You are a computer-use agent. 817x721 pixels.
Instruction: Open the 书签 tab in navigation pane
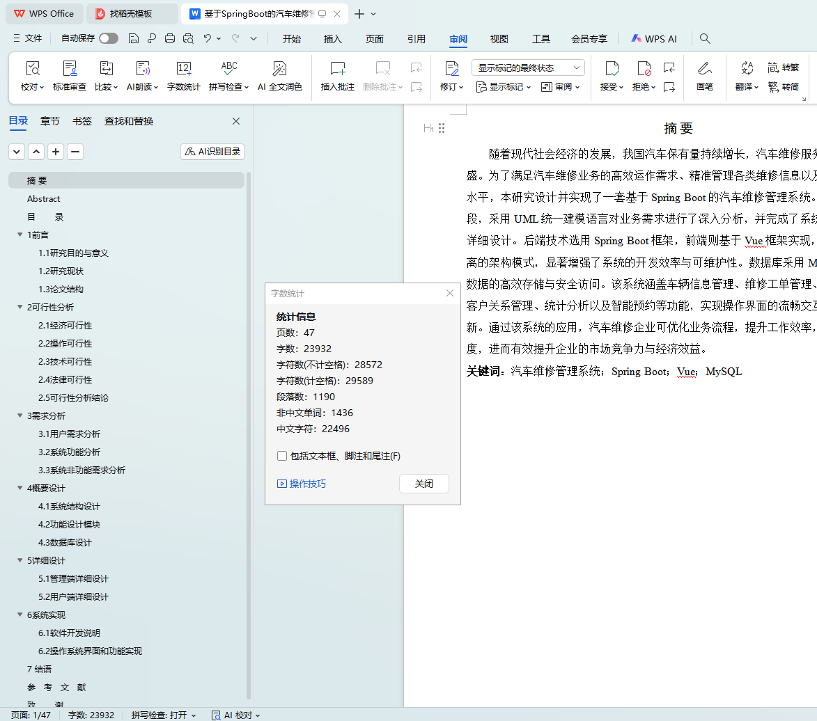point(82,121)
